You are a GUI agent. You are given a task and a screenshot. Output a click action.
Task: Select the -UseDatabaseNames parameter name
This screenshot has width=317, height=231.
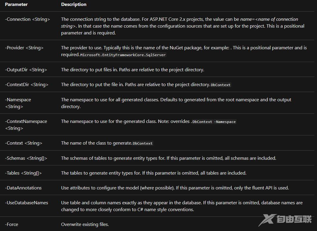[x=27, y=203]
